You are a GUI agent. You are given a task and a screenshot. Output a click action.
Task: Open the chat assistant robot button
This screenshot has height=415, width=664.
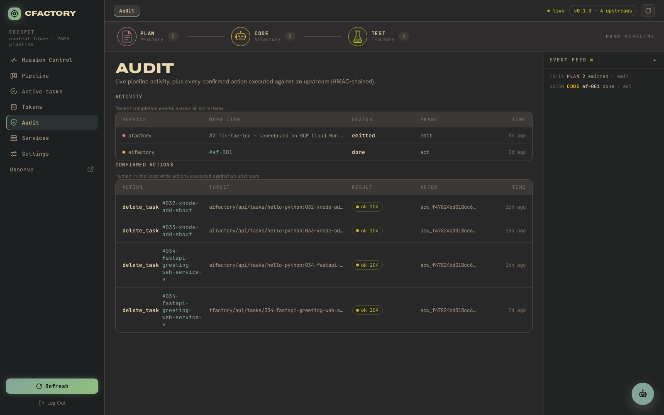tap(643, 394)
